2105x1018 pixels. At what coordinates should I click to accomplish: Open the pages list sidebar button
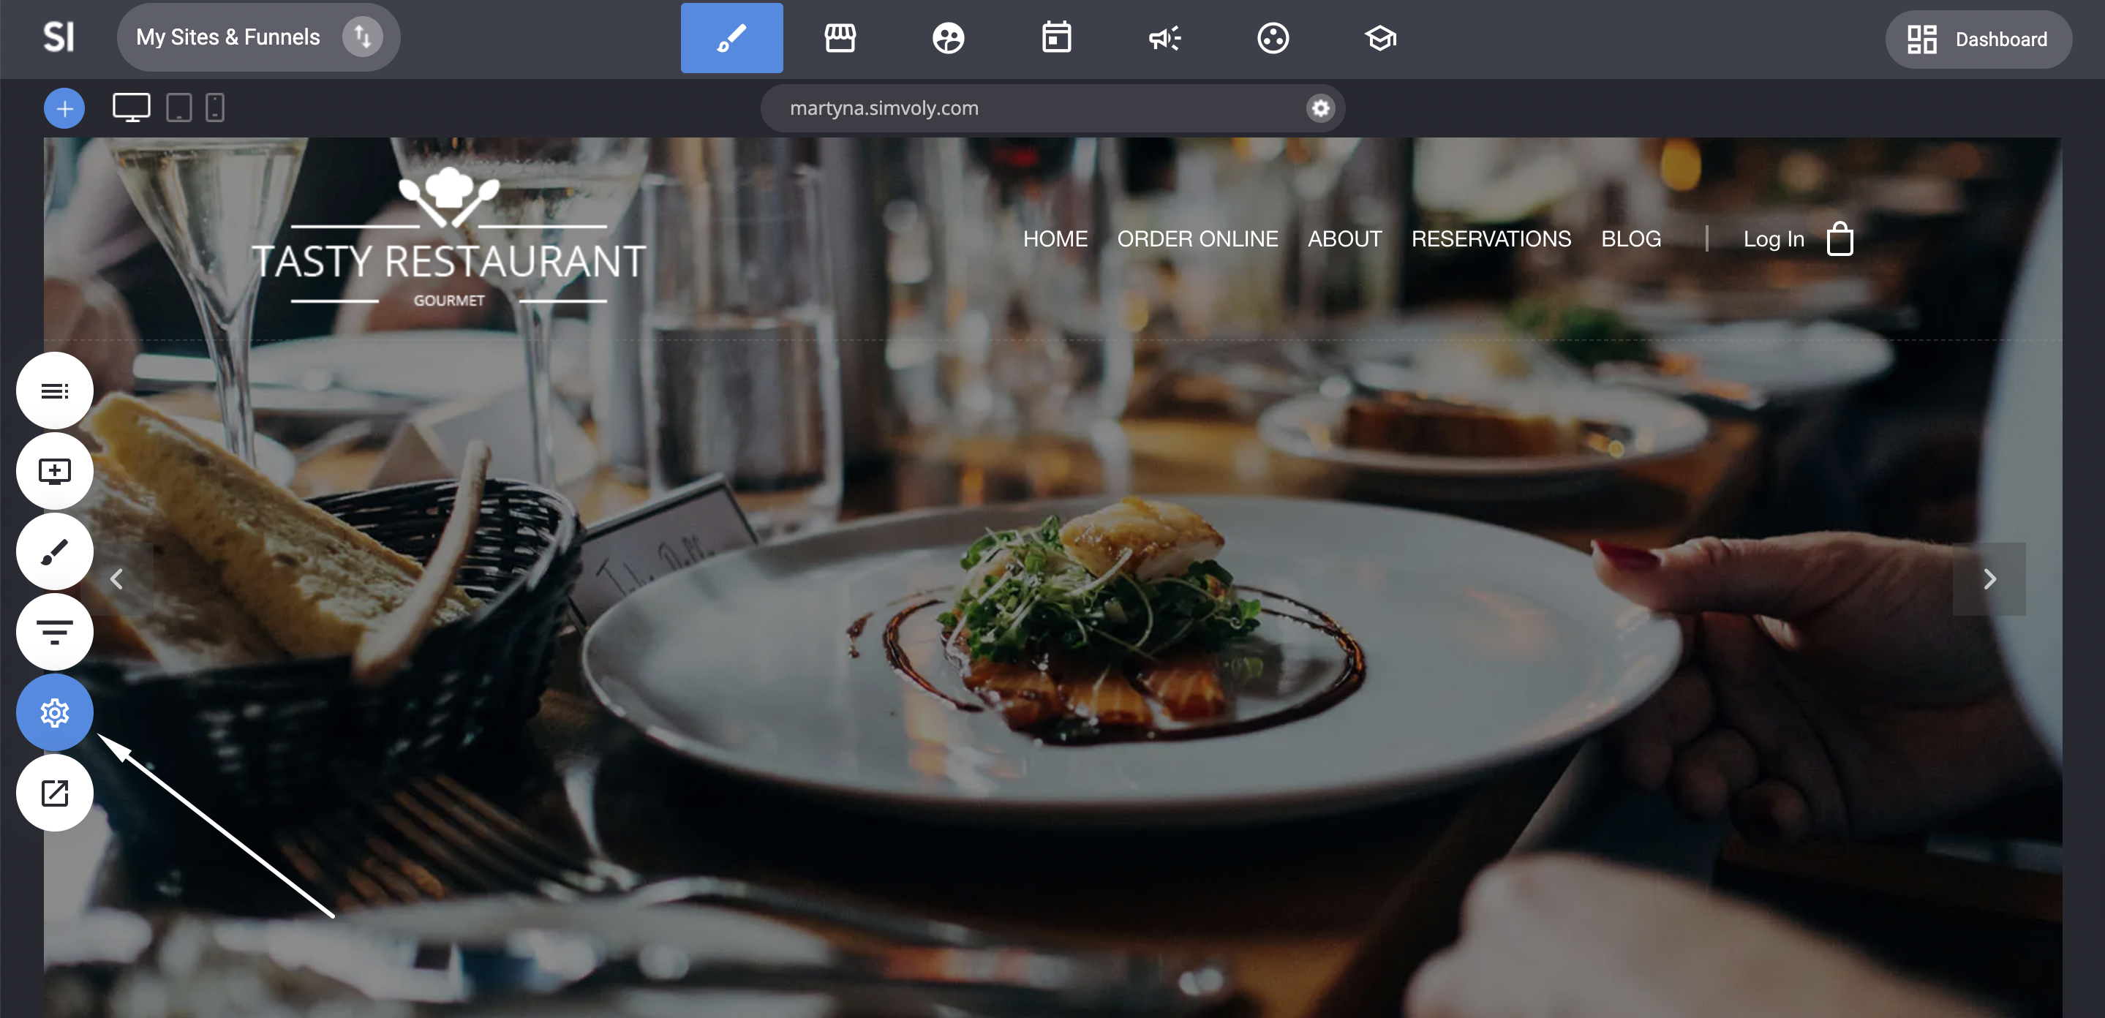point(55,391)
